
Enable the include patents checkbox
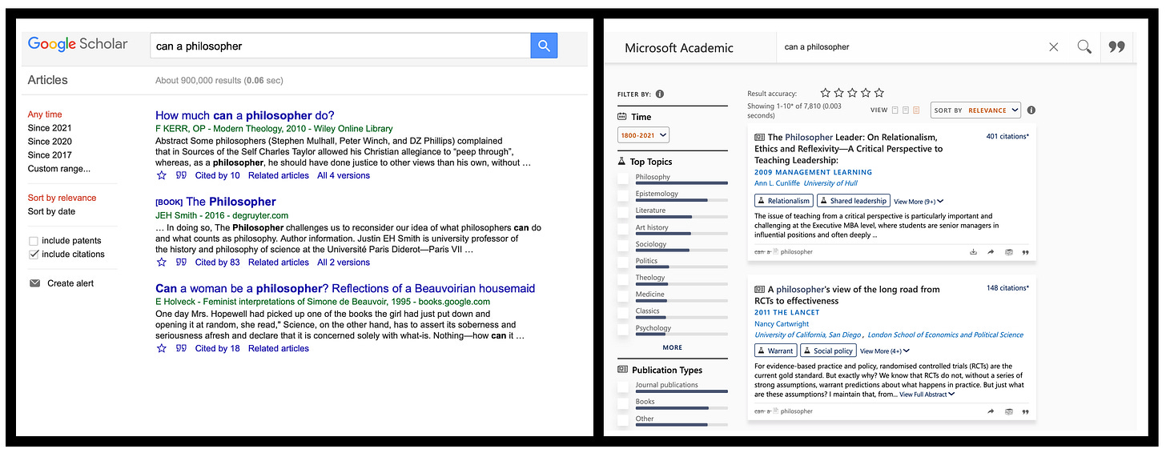tap(34, 241)
